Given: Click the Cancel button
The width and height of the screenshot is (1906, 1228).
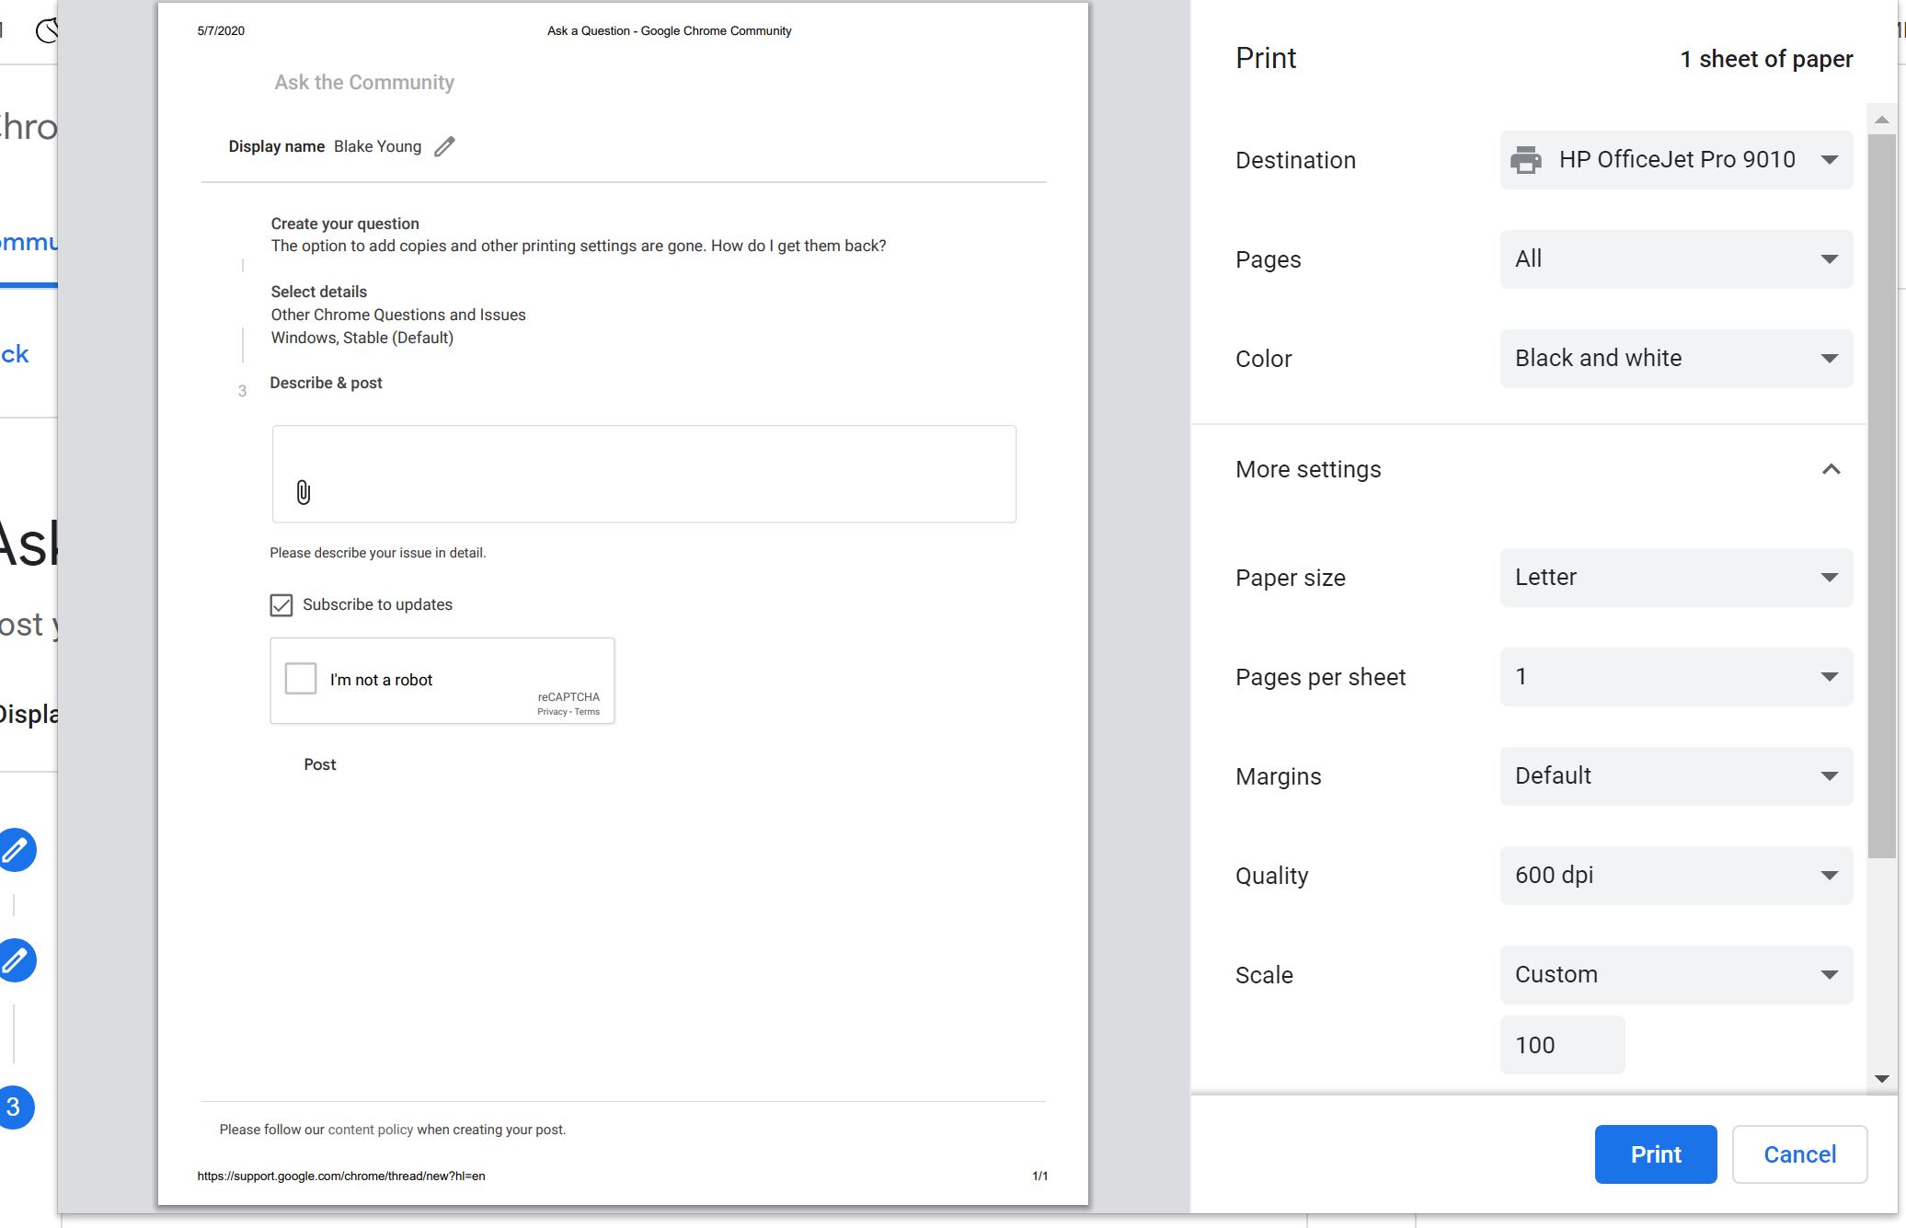Looking at the screenshot, I should (x=1799, y=1154).
